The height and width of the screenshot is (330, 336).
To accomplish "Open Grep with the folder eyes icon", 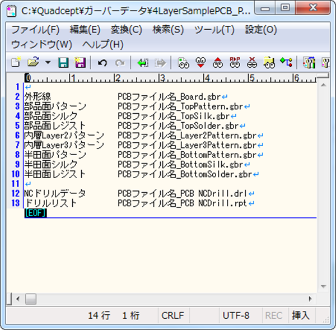I will click(269, 63).
